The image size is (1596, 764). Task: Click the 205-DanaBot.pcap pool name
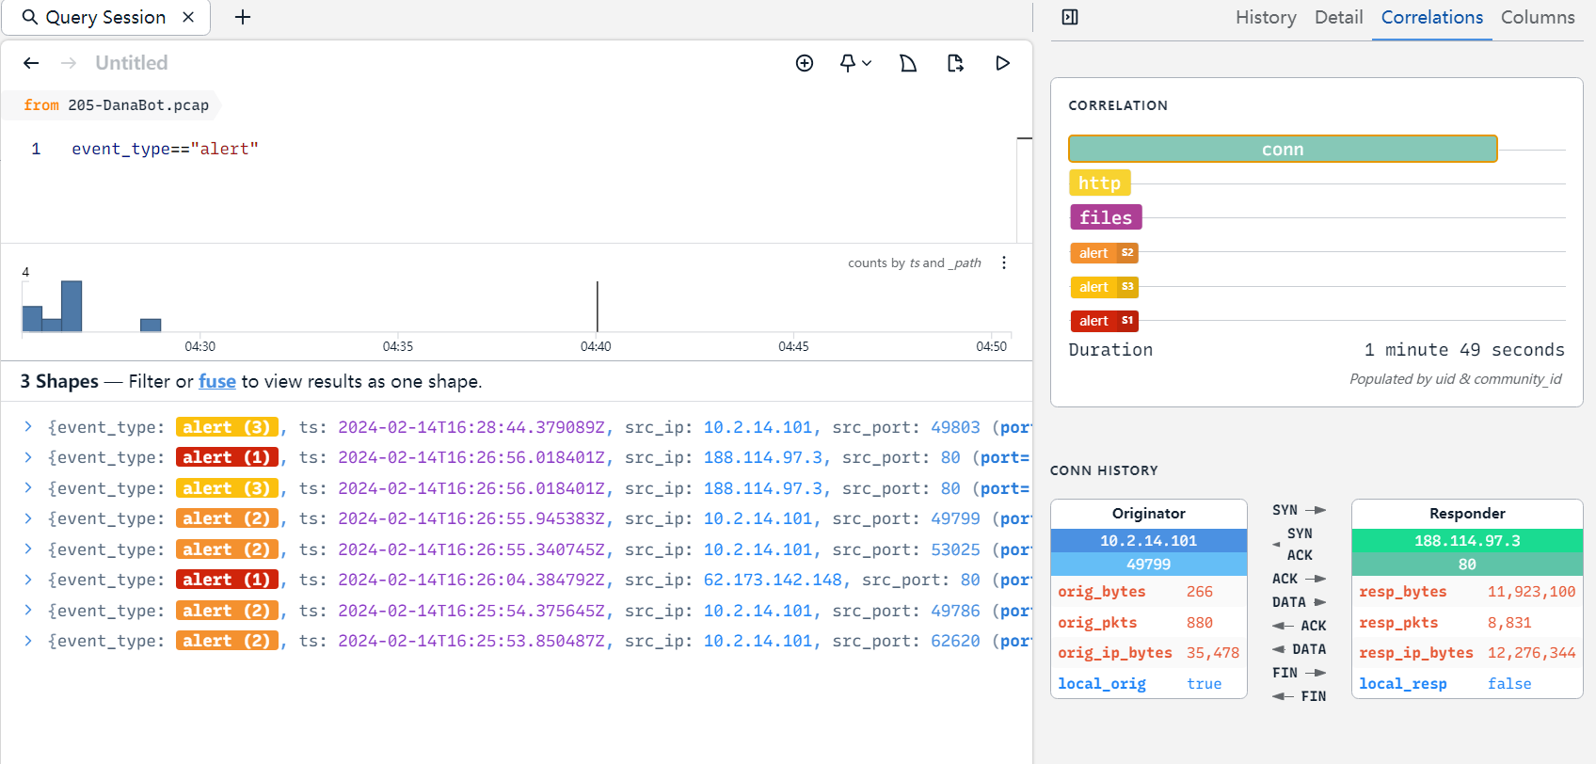coord(138,105)
